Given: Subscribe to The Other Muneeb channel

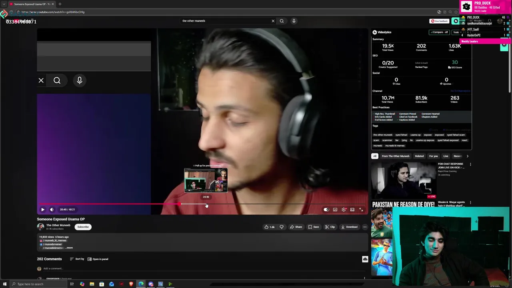Looking at the screenshot, I should pyautogui.click(x=83, y=227).
